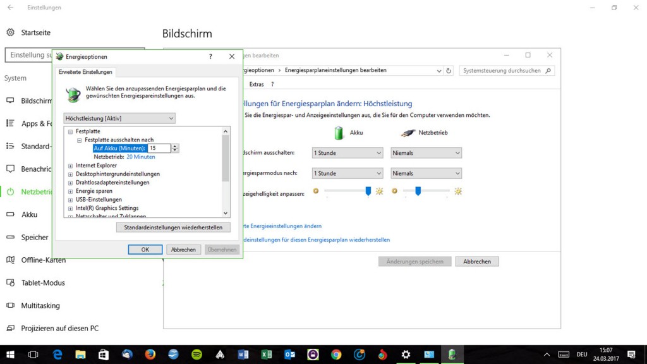The image size is (647, 364).
Task: Expand the USB-Einstellungen tree node
Action: (71, 200)
